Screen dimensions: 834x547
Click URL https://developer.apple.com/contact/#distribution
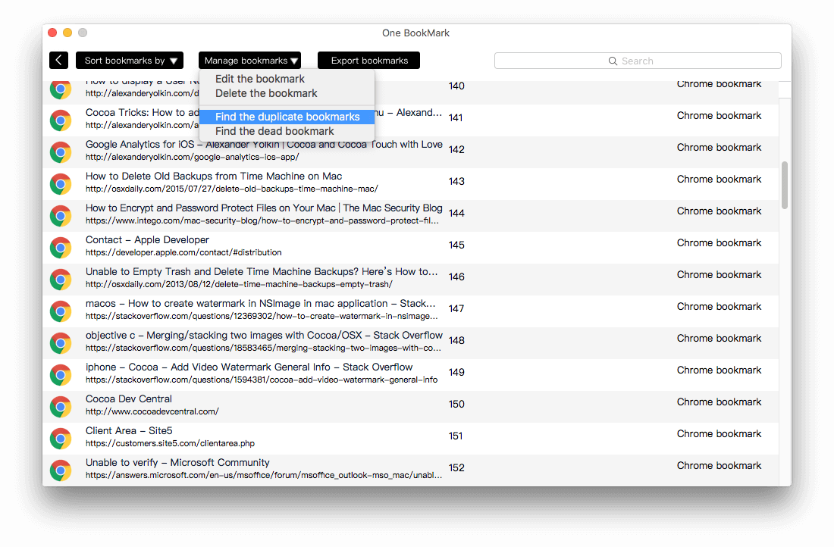[x=183, y=252]
